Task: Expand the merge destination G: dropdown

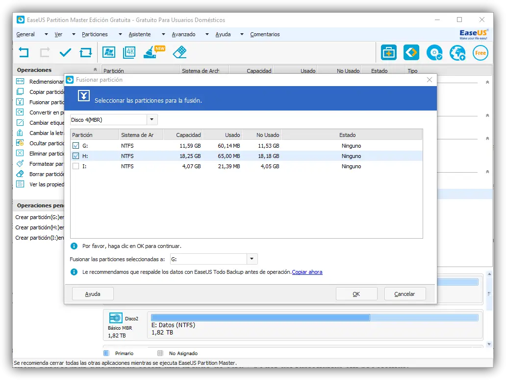Action: pos(252,259)
